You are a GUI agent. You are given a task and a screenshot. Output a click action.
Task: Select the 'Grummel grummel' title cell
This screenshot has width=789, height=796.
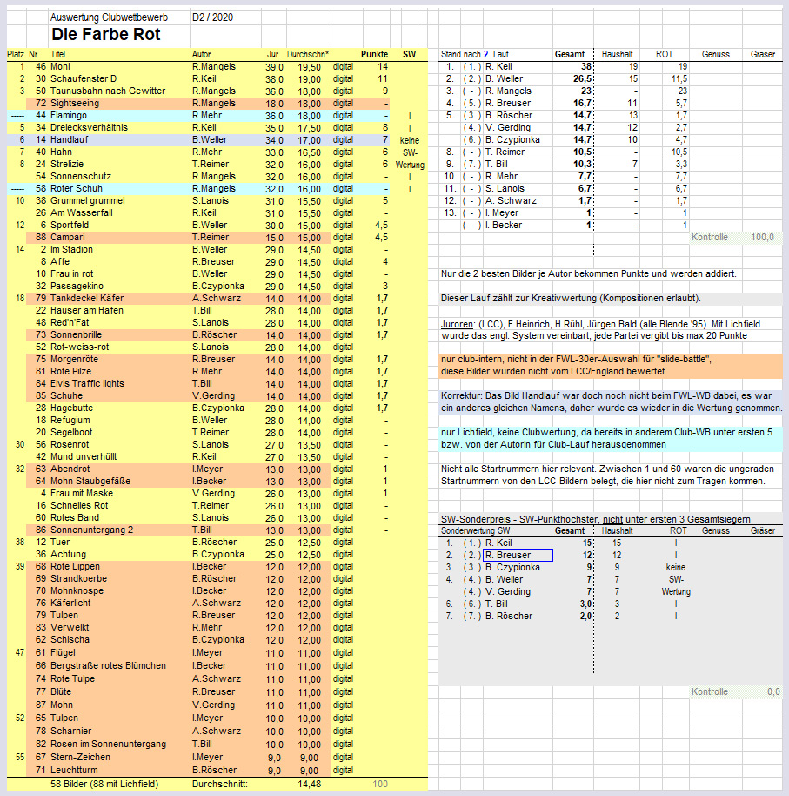point(88,200)
